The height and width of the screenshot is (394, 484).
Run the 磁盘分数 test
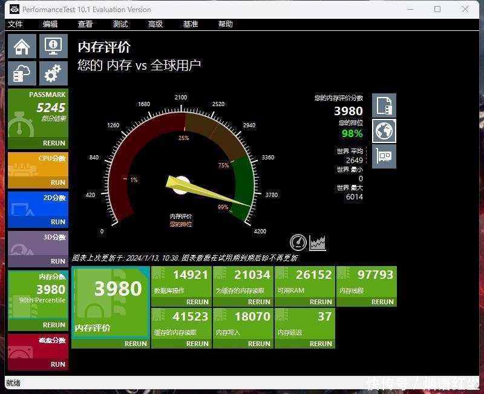[x=58, y=364]
